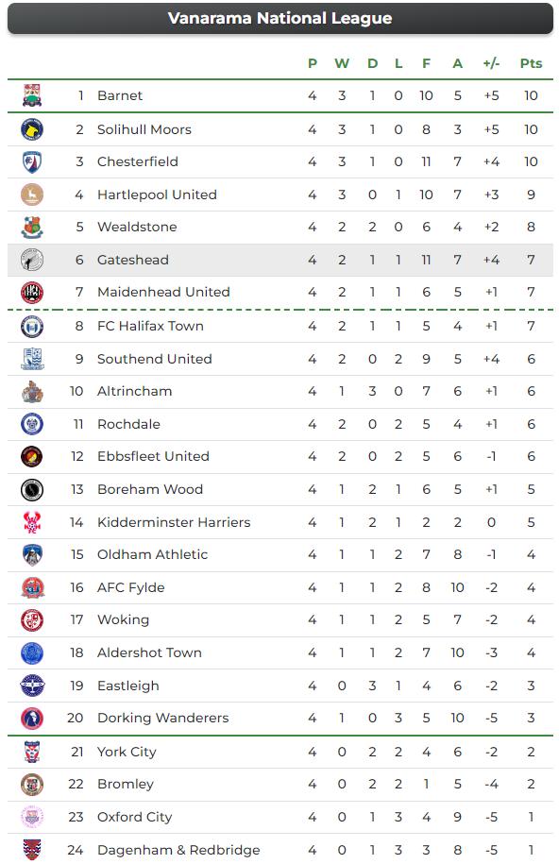The height and width of the screenshot is (864, 559).
Task: Click the Oxford City club badge
Action: [x=32, y=817]
